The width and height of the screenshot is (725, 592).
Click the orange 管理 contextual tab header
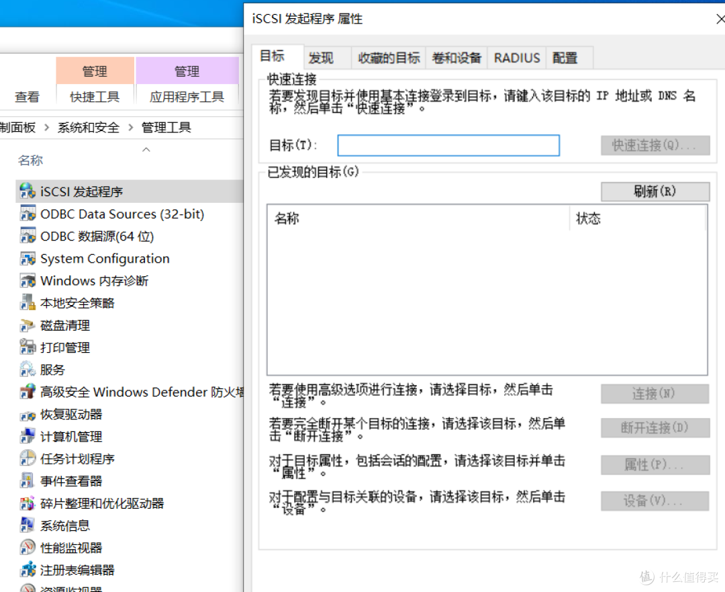(x=95, y=71)
